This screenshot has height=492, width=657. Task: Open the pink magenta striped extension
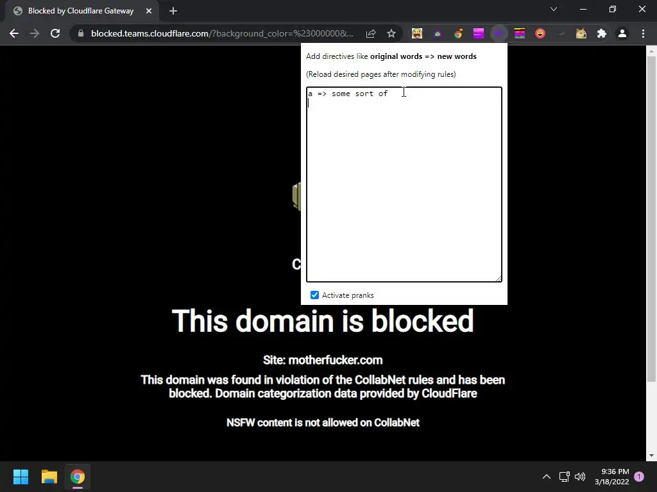479,33
